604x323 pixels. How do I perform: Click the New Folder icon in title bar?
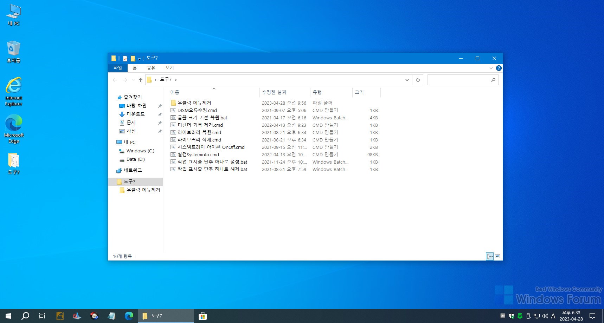point(133,58)
